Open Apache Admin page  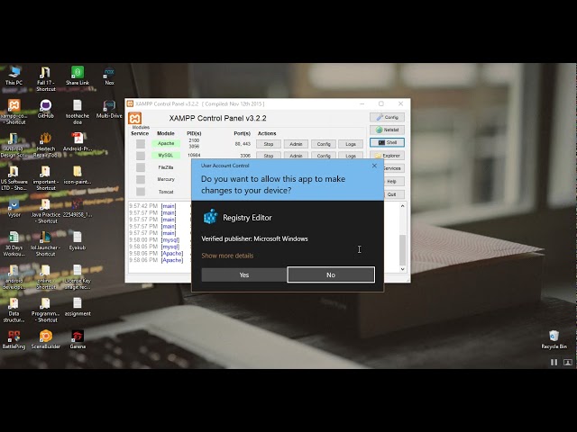[296, 144]
